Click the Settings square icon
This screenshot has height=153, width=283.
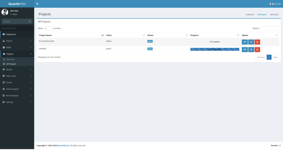(4, 102)
